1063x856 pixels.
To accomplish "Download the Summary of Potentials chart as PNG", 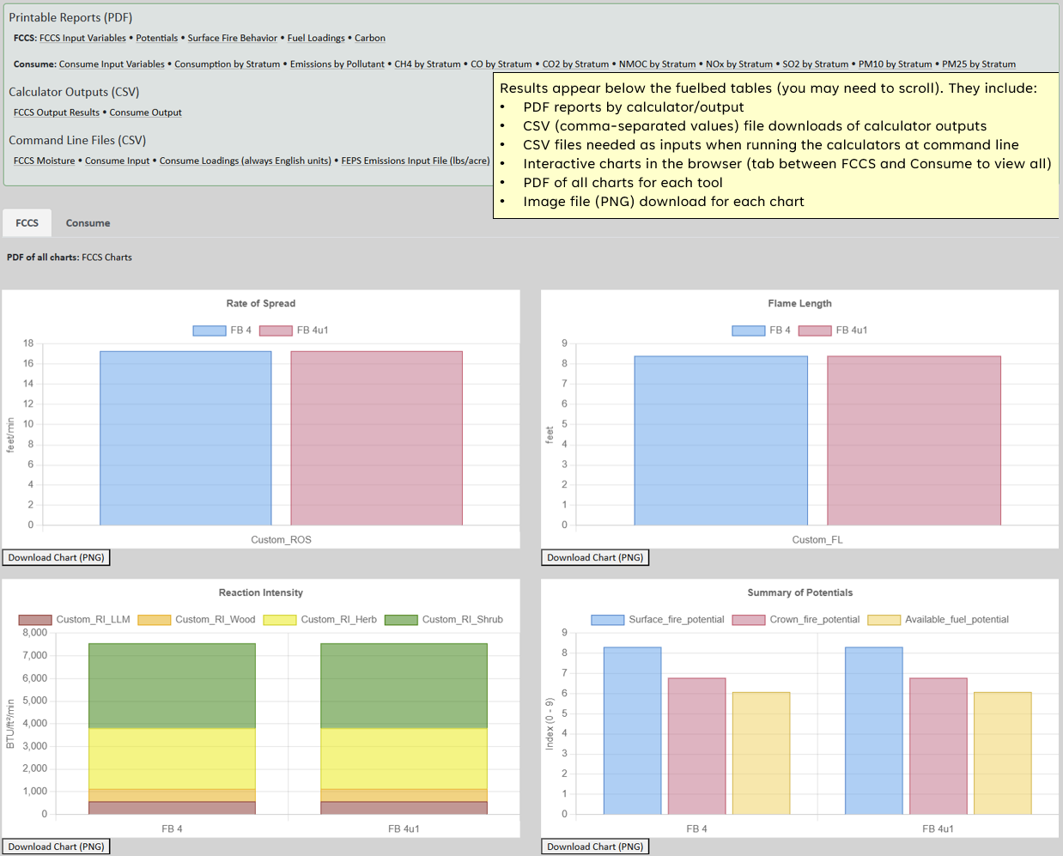I will [594, 846].
